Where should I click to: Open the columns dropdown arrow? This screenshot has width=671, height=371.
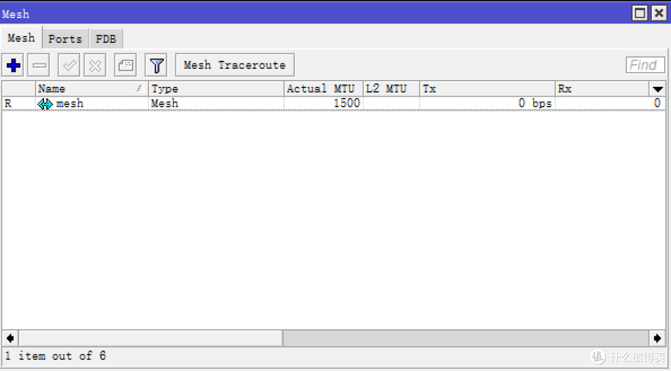point(657,89)
